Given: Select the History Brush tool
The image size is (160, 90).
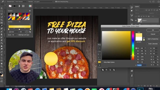Looking at the screenshot, I should (x=1, y=37).
